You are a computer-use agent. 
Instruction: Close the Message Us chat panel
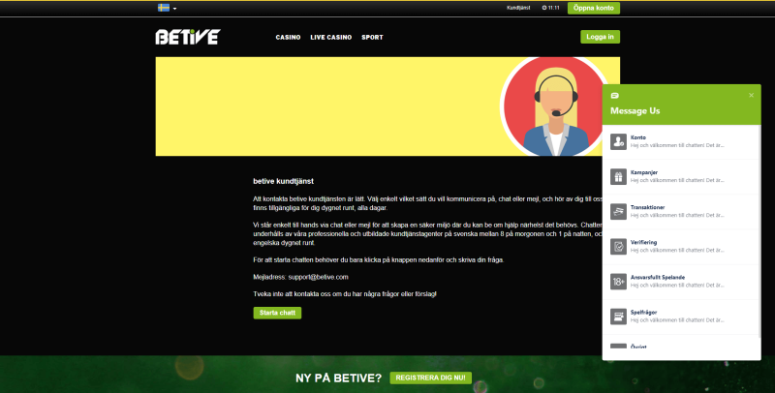[x=752, y=95]
